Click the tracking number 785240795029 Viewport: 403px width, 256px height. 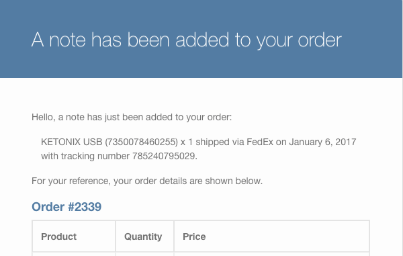(163, 156)
